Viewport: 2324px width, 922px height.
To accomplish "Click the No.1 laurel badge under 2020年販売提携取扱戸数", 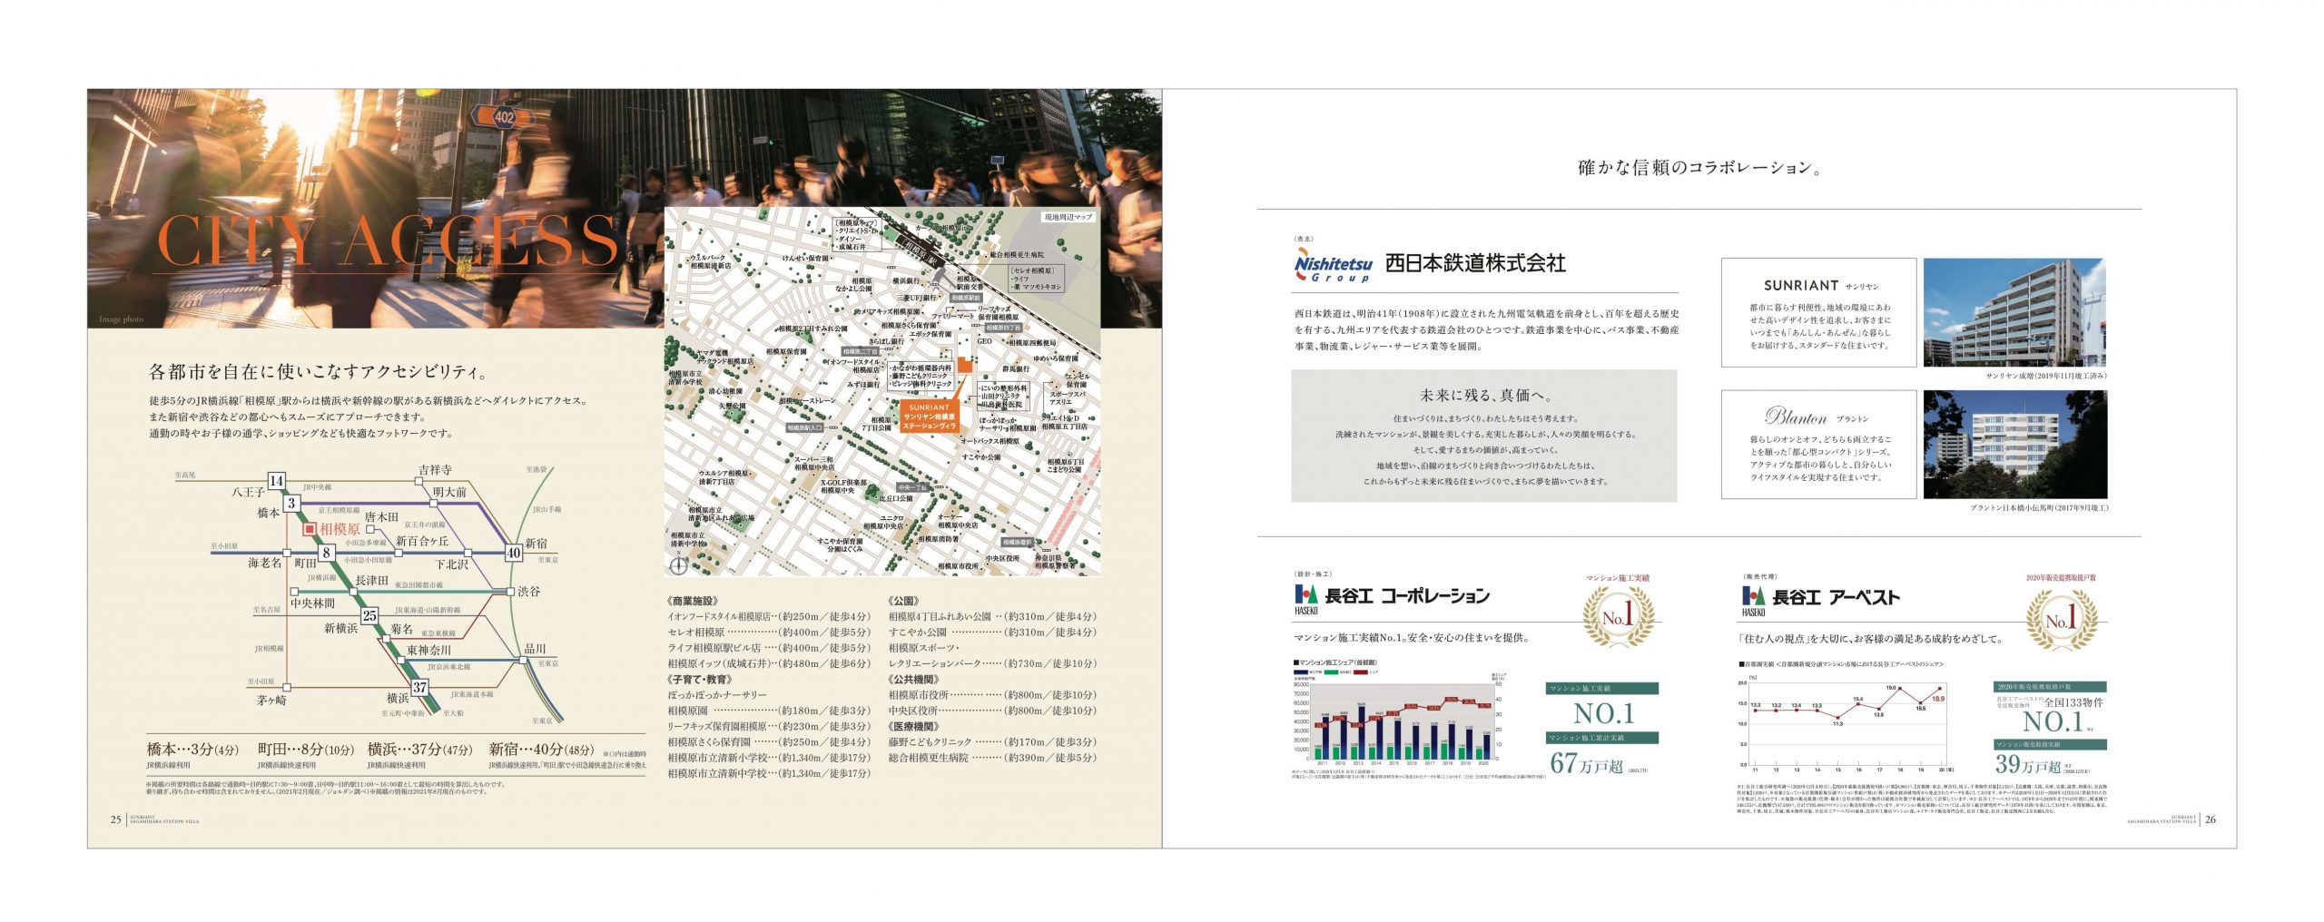I will point(2061,620).
